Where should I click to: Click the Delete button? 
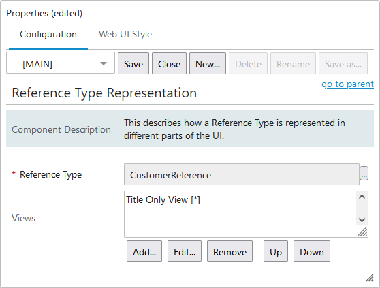248,63
